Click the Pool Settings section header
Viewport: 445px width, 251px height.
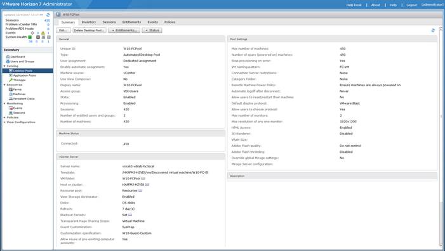(x=332, y=39)
